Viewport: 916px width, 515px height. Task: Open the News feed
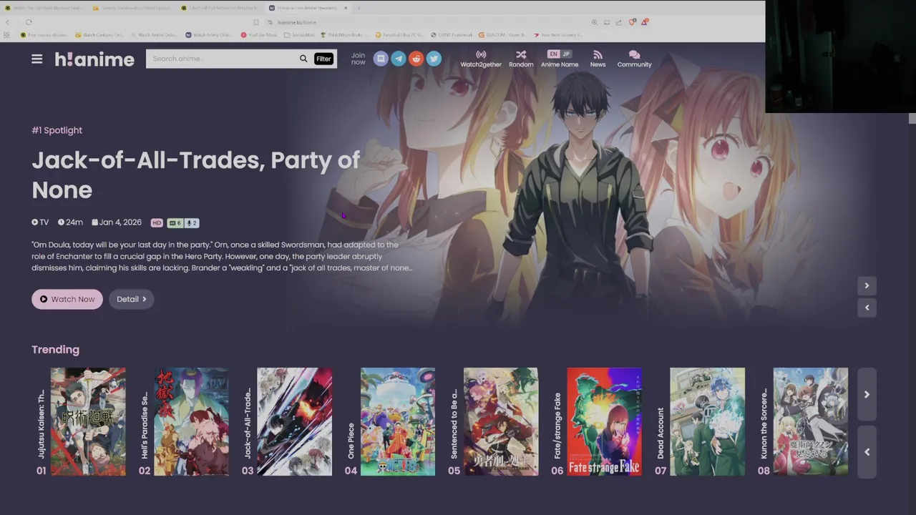pos(598,59)
